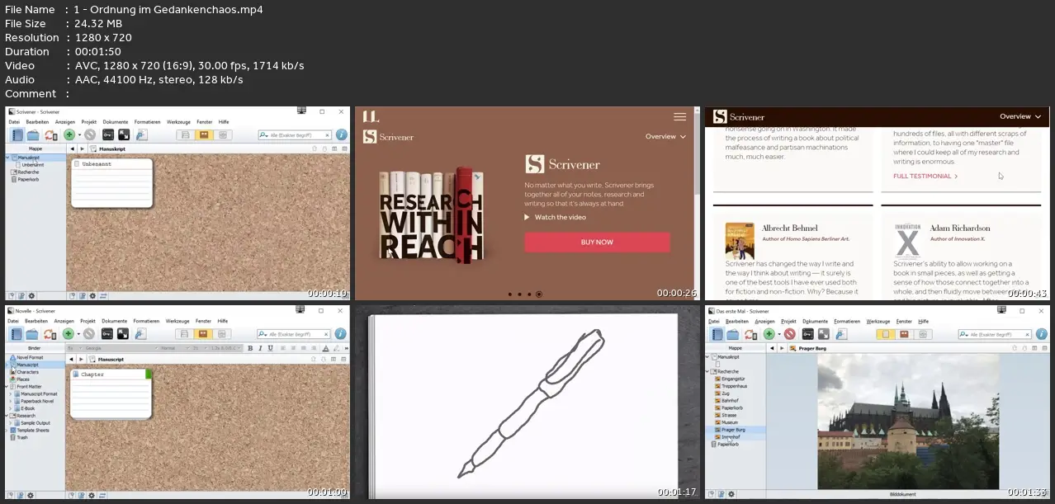Apply Underline in Novelle format bar

coord(269,348)
